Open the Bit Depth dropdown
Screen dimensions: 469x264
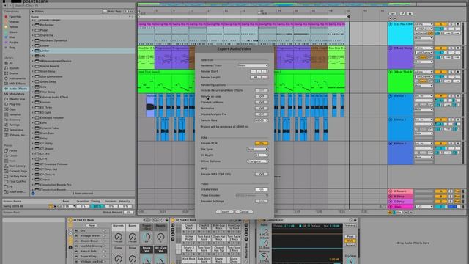point(262,155)
